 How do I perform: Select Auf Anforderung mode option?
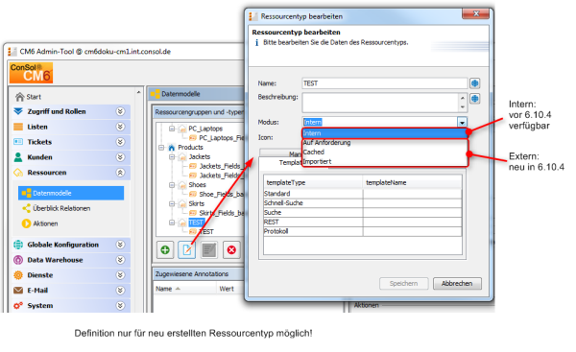385,143
